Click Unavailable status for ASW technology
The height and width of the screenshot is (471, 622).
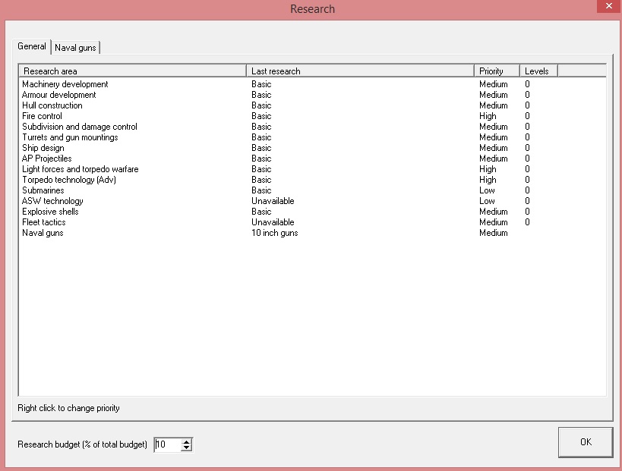[x=273, y=201]
